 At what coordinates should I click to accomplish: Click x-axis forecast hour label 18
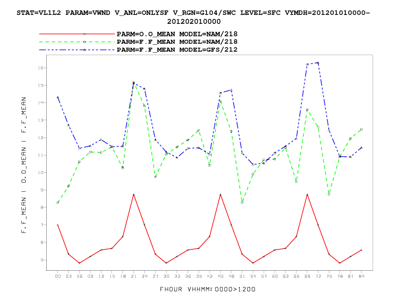(x=123, y=276)
